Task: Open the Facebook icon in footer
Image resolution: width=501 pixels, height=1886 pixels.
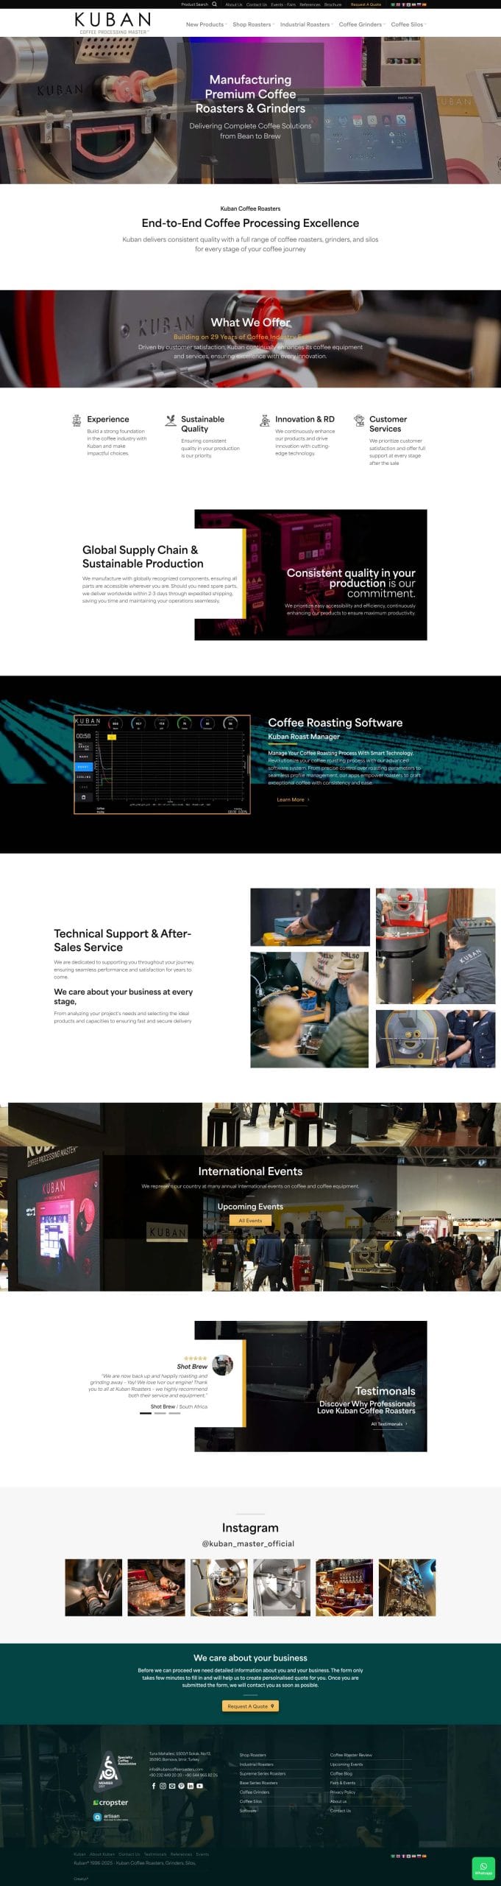Action: click(154, 1786)
